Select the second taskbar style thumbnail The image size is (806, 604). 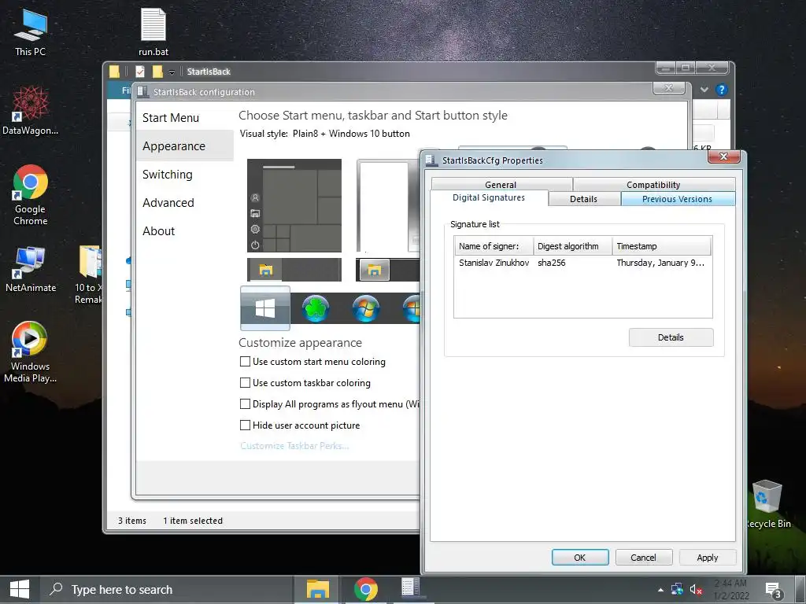coord(388,270)
